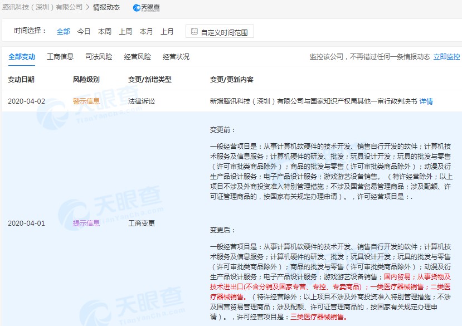The height and width of the screenshot is (326, 462).
Task: Click the 变更前 label
Action: point(223,130)
